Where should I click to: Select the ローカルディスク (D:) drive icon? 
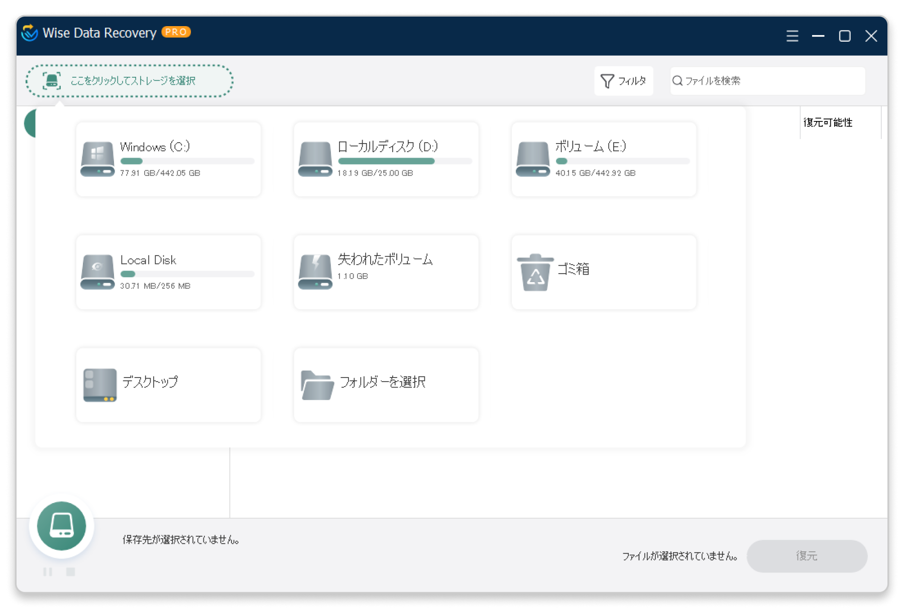click(315, 159)
